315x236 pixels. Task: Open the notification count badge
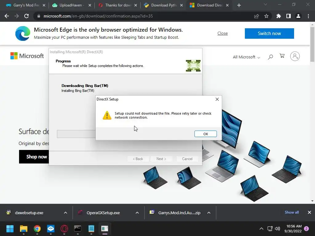tap(306, 229)
